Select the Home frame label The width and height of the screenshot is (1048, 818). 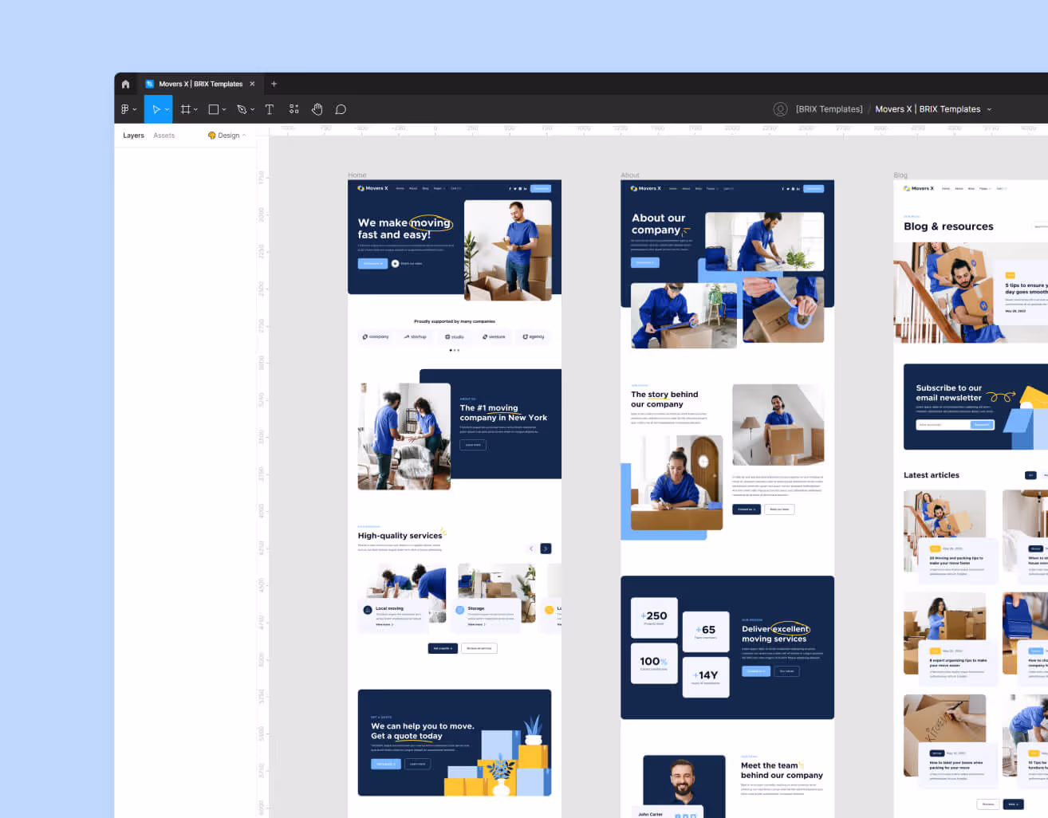point(357,175)
